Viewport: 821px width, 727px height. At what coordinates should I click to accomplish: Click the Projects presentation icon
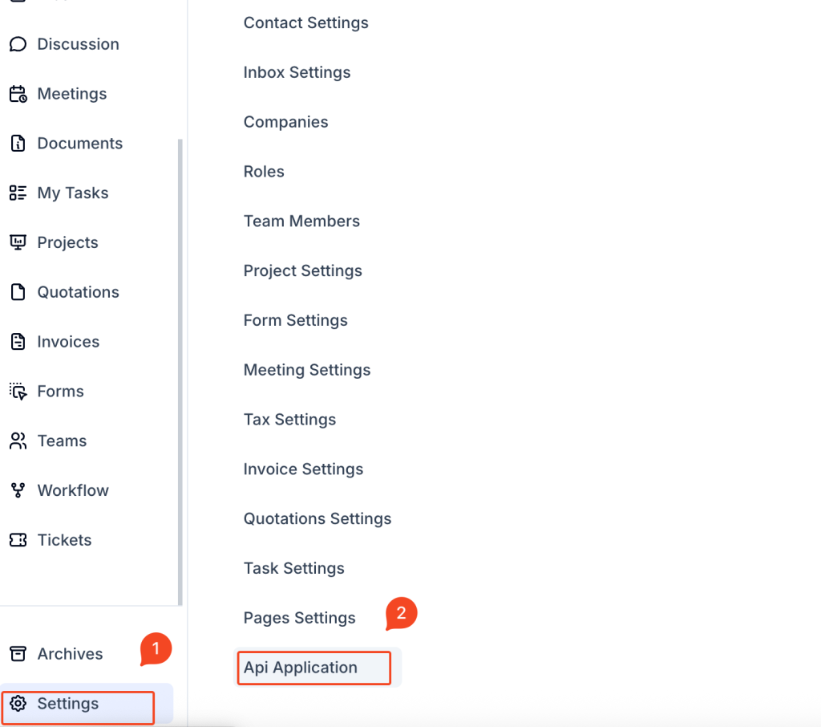coord(18,242)
